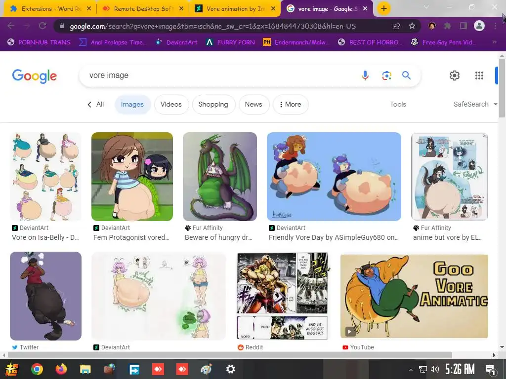Viewport: 506px width, 379px height.
Task: Click the magnifying glass search button
Action: click(406, 76)
